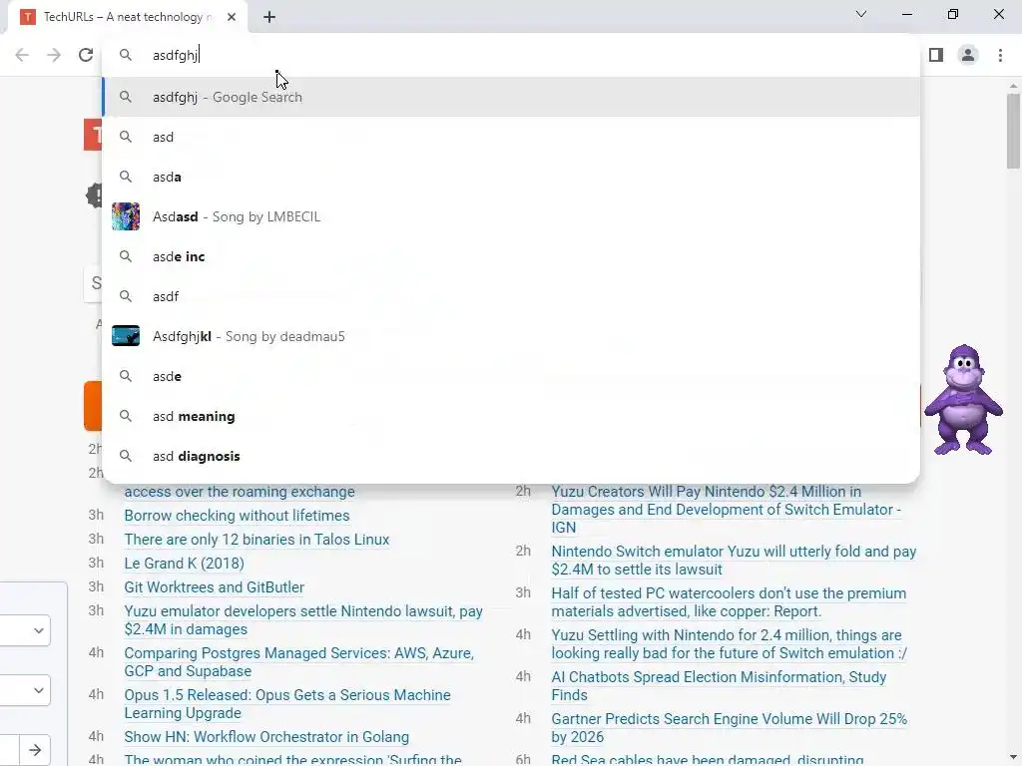Select 'Asdfghjkl - Song by deadmau5' suggestion
Screen dimensions: 1022x766
[x=511, y=336]
